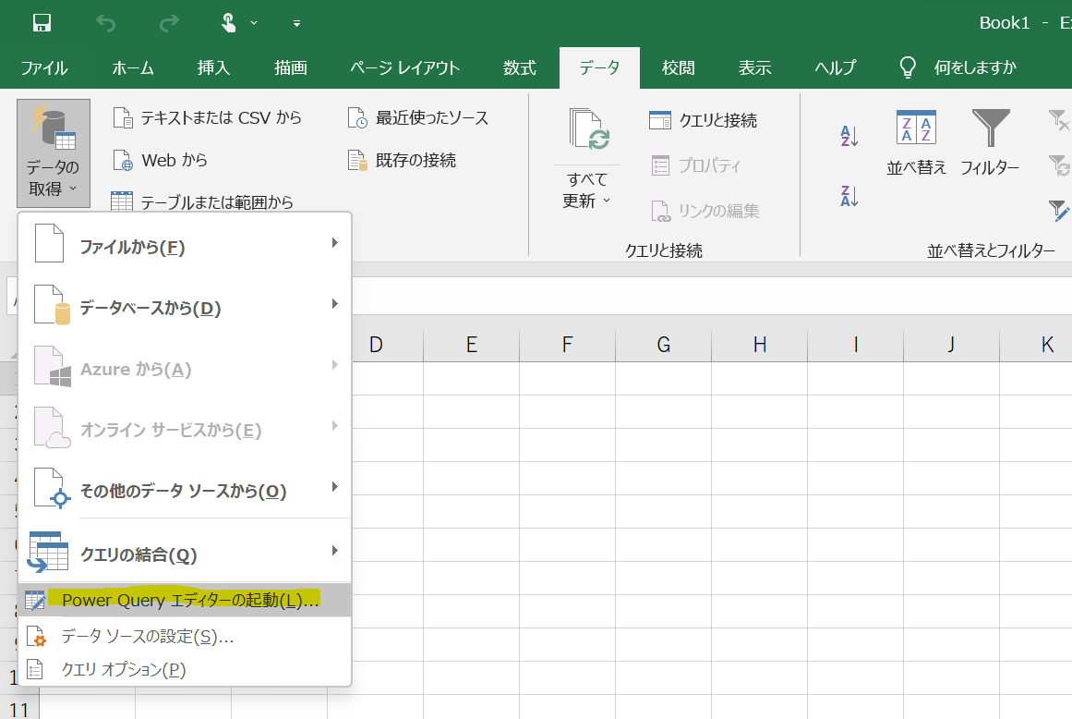This screenshot has height=719, width=1072.
Task: Sort descending with Z-A icon
Action: tap(849, 196)
